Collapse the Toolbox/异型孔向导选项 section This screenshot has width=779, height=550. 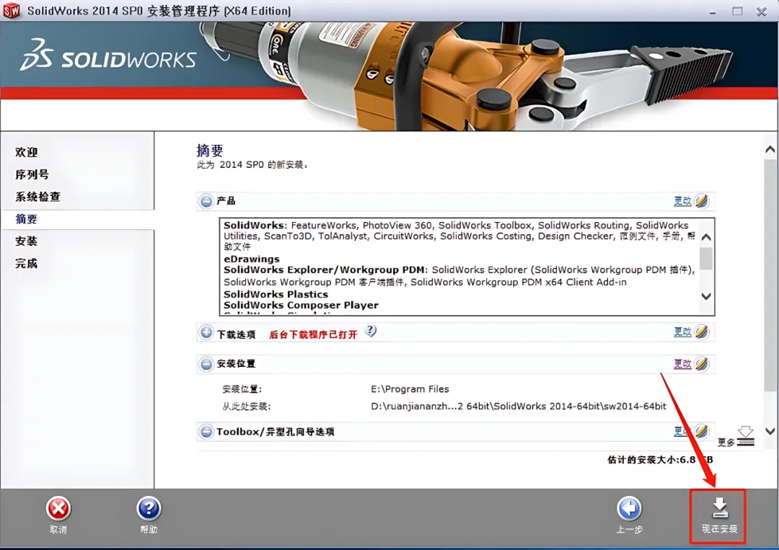(x=206, y=431)
